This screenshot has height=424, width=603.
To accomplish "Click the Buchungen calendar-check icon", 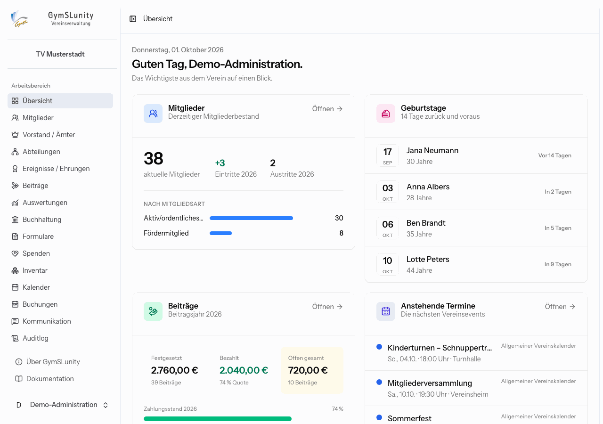I will 15,304.
